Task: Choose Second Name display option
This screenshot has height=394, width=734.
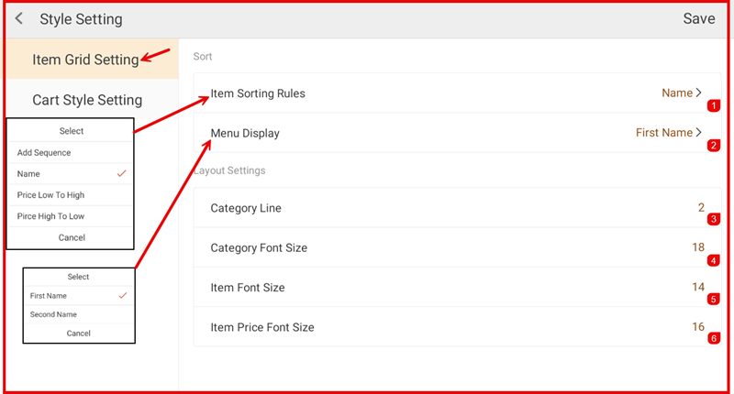Action: coord(53,314)
